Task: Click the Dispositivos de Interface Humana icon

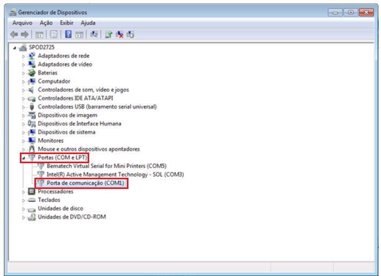Action: pyautogui.click(x=32, y=124)
